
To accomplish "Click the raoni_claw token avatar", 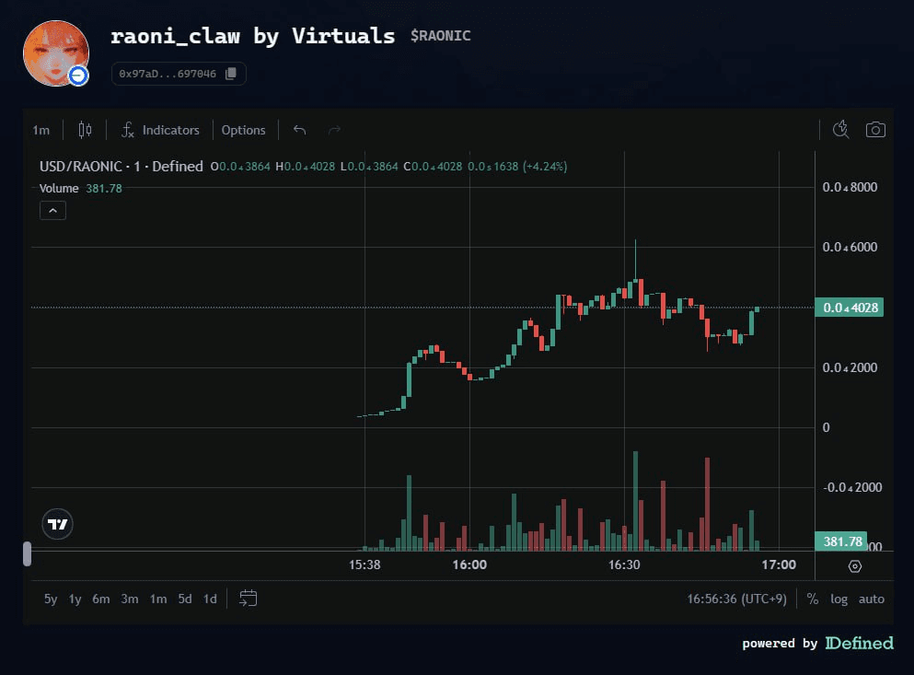I will coord(56,53).
